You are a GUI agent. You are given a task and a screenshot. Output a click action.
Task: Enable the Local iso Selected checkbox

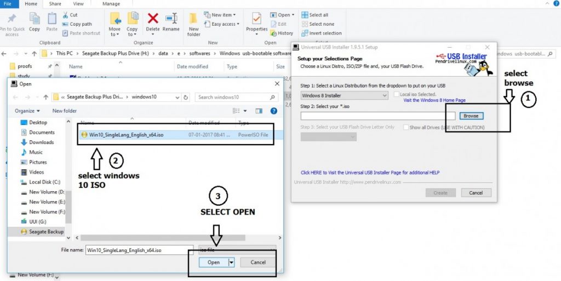click(x=396, y=95)
